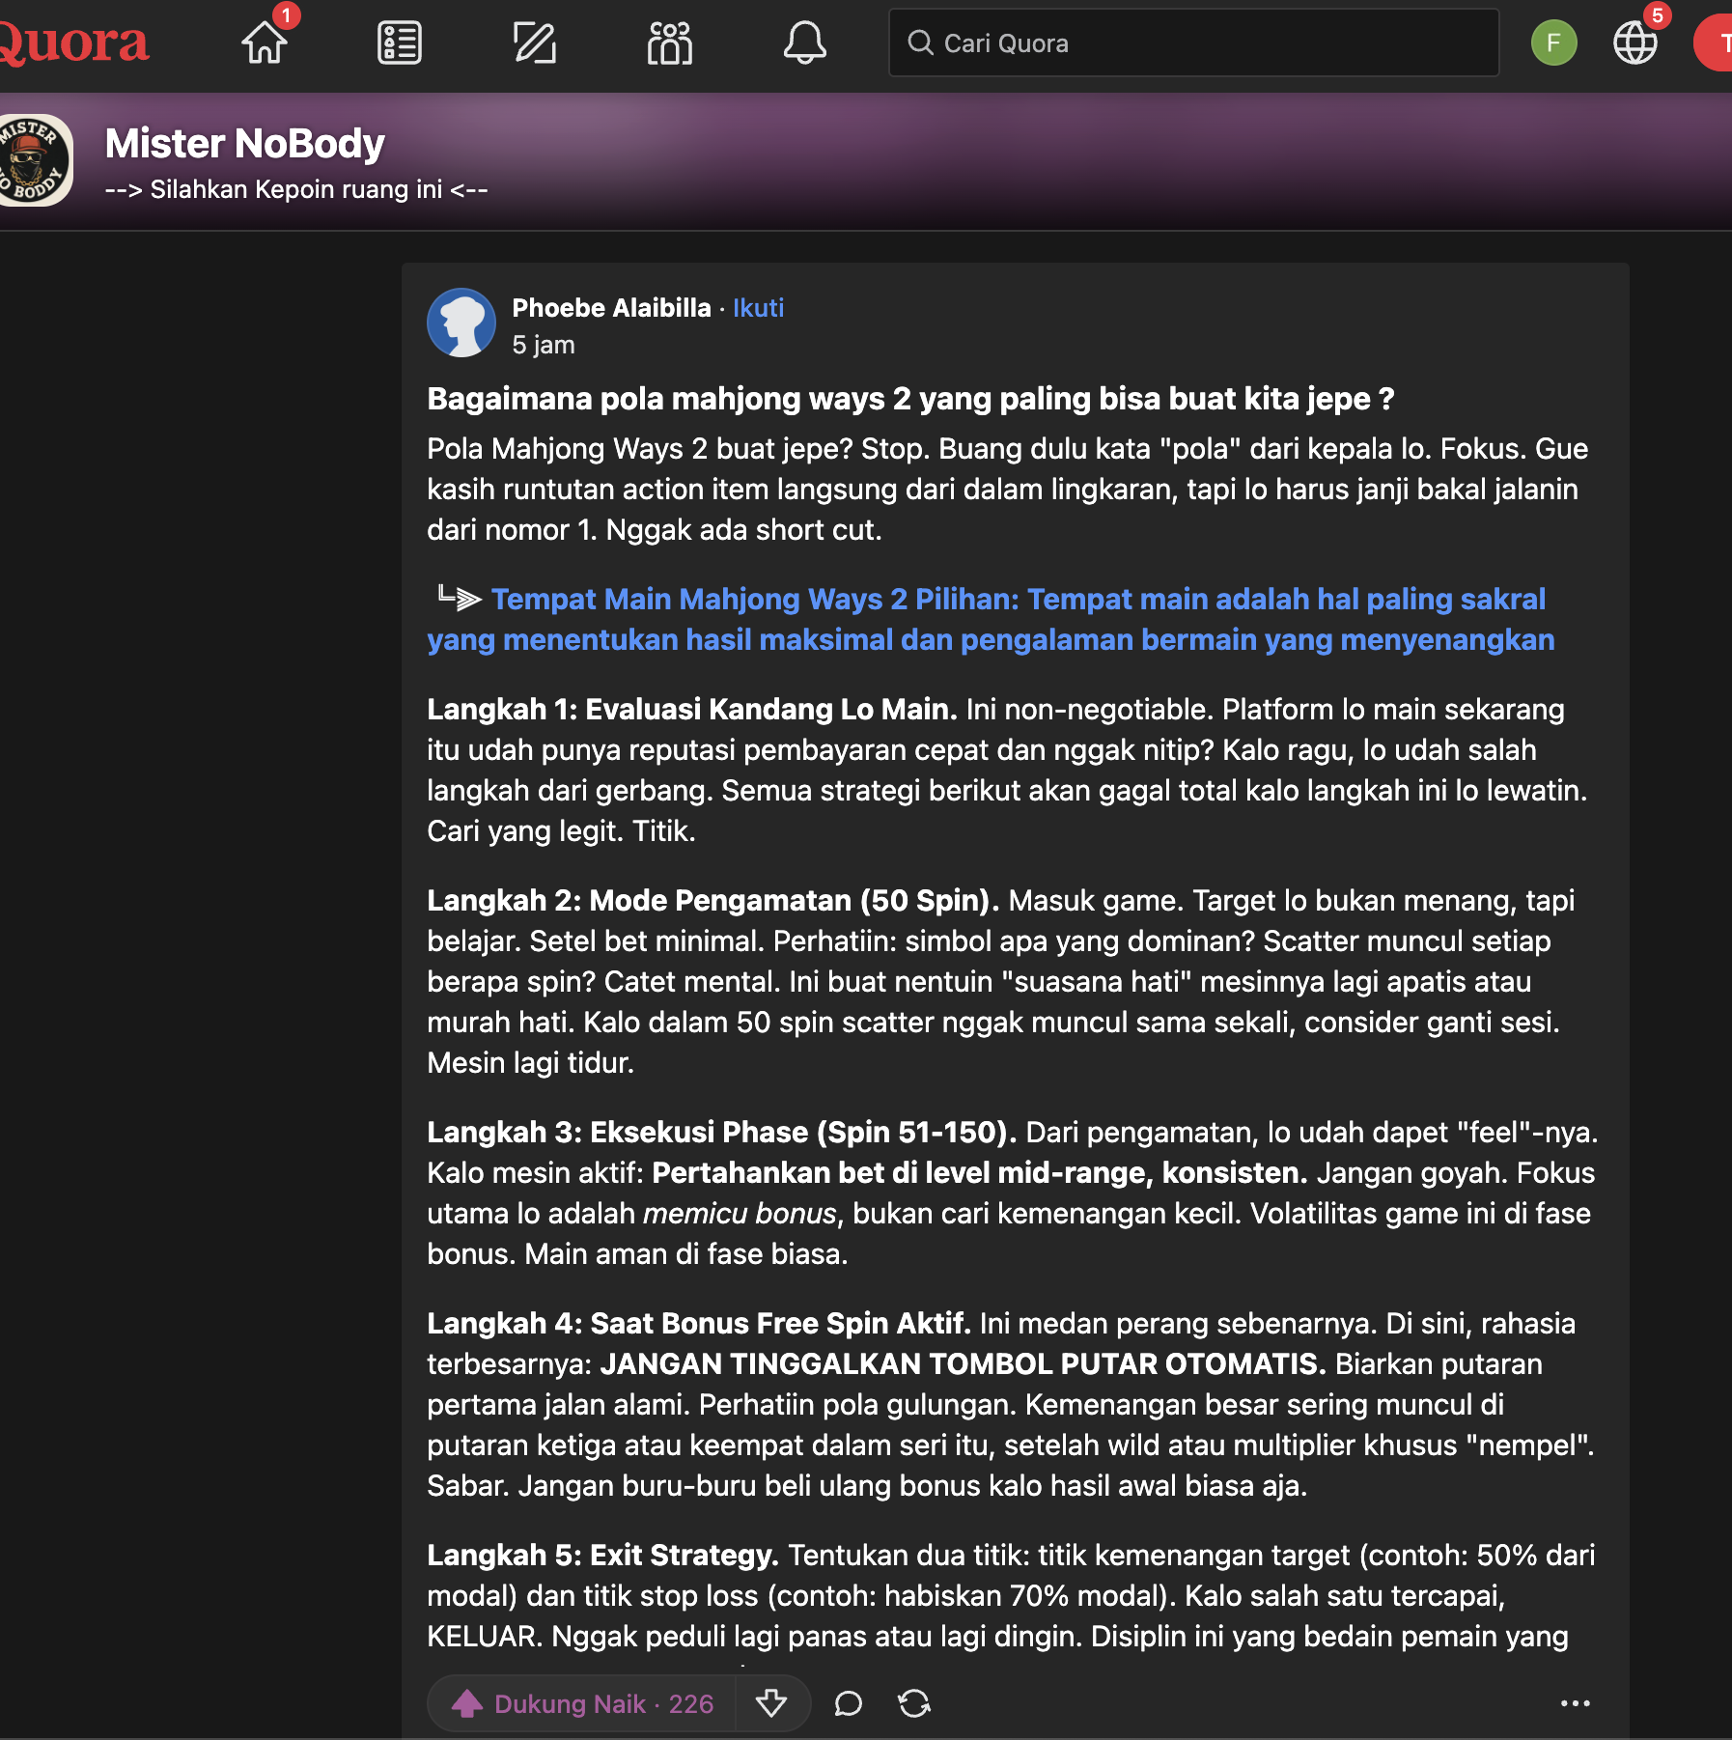Image resolution: width=1732 pixels, height=1740 pixels.
Task: Click the share circular arrows icon
Action: click(914, 1703)
